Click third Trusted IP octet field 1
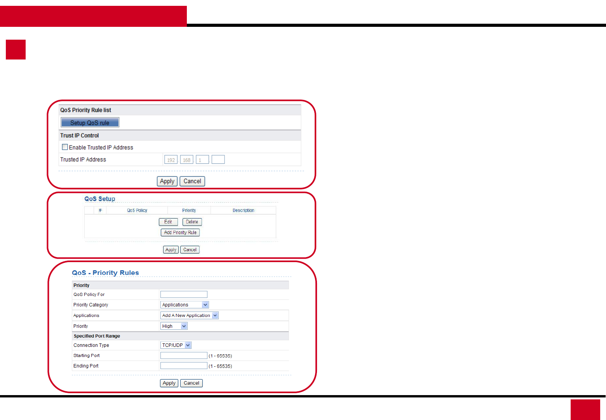Screen dimensions: 606x420 [x=202, y=160]
